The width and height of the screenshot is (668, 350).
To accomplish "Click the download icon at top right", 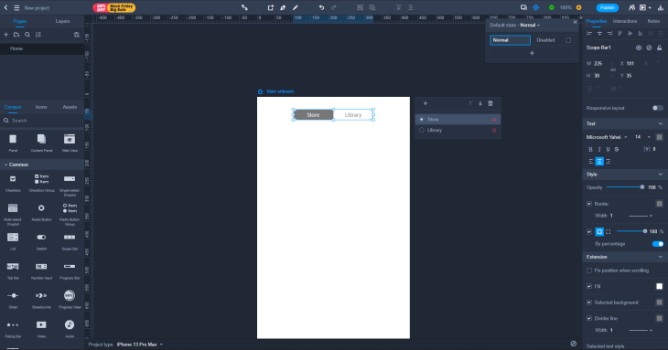I will [x=661, y=7].
